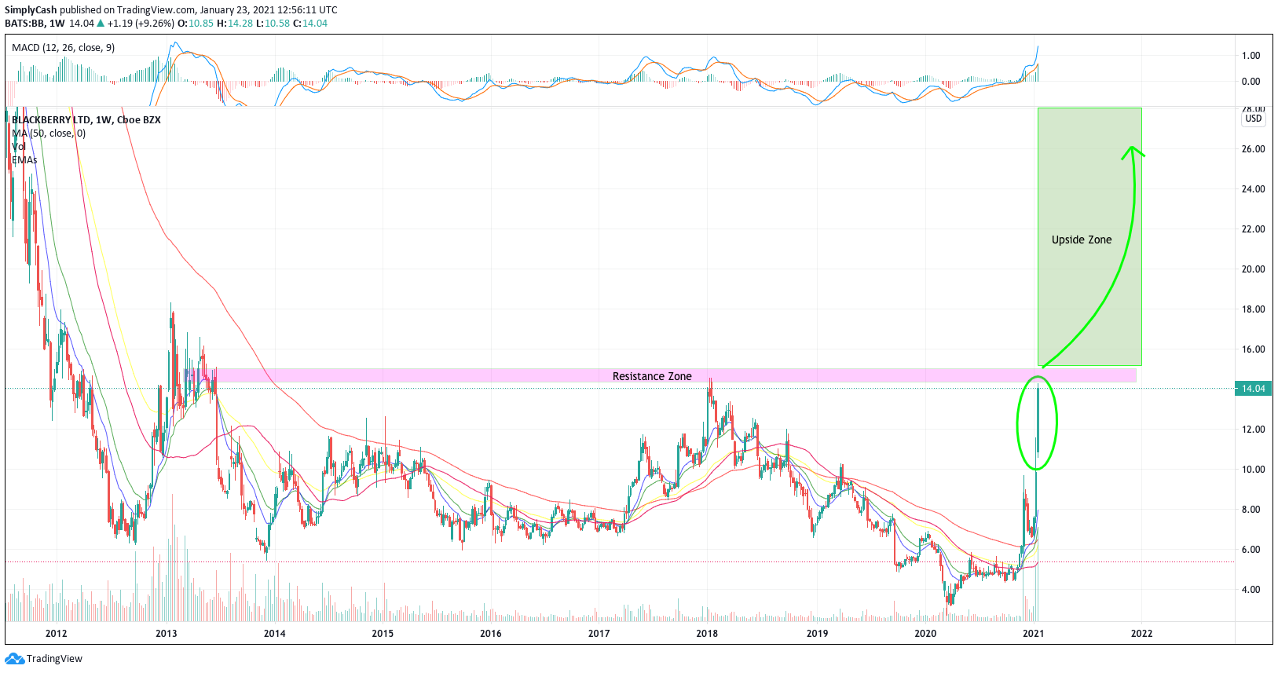
Task: Click the 12.00 price axis label
Action: (x=1253, y=430)
